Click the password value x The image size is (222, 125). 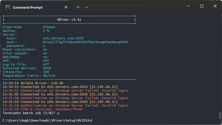[x=44, y=46]
